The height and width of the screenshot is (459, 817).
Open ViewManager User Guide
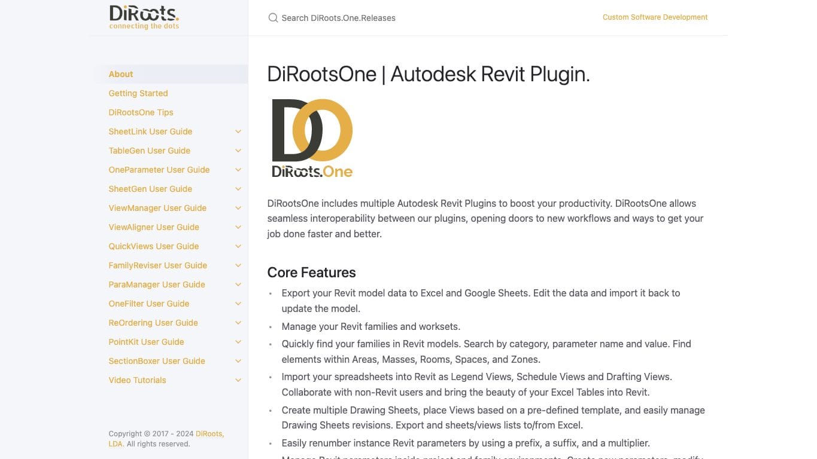(x=157, y=208)
